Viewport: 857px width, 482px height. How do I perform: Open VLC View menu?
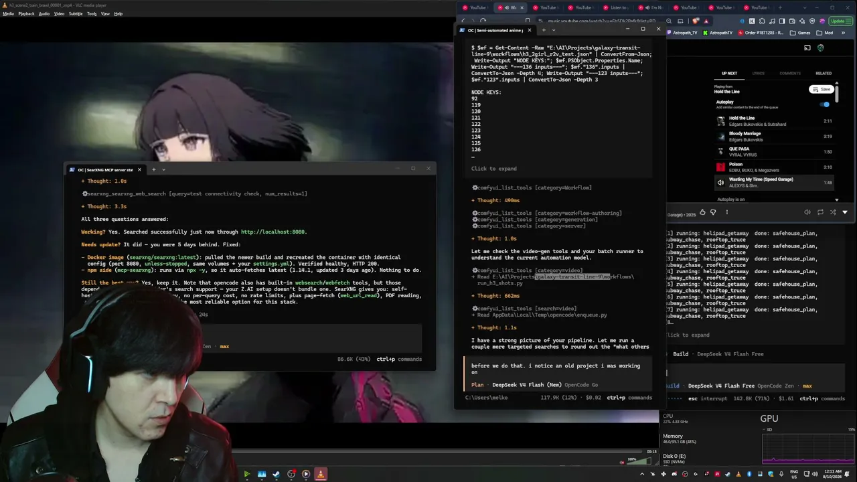(105, 13)
